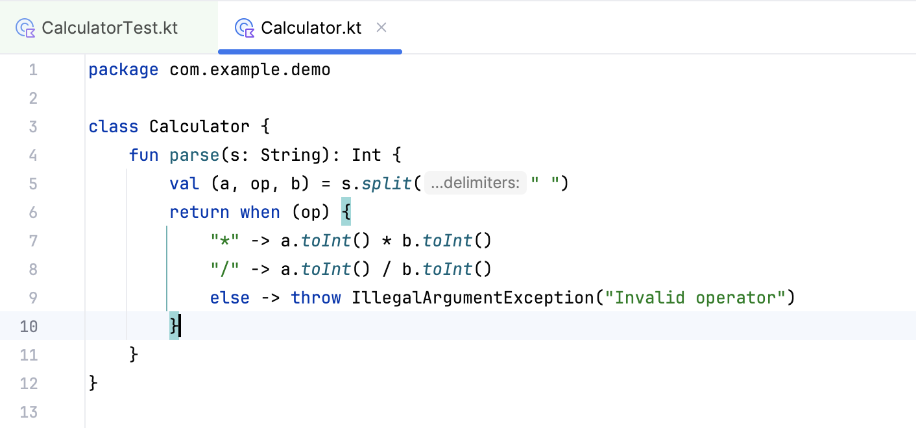The height and width of the screenshot is (428, 916).
Task: Click the Kotlin file icon on Calculator.kt tab
Action: [x=245, y=27]
